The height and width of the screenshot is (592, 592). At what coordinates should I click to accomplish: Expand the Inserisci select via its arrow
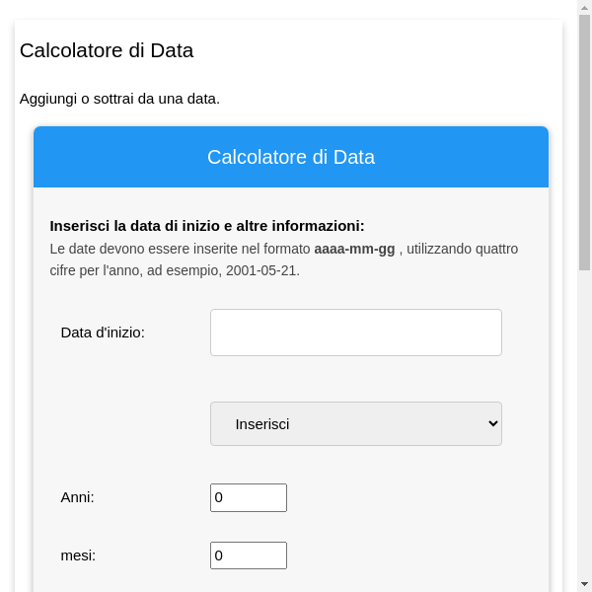pos(493,423)
